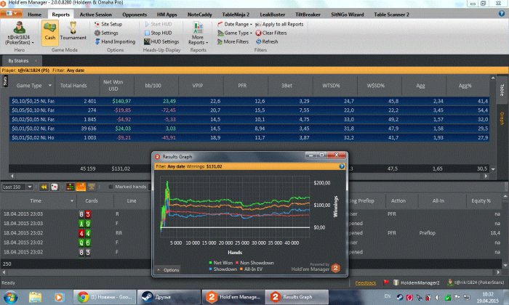
Task: Open More Filters
Action: [x=233, y=42]
